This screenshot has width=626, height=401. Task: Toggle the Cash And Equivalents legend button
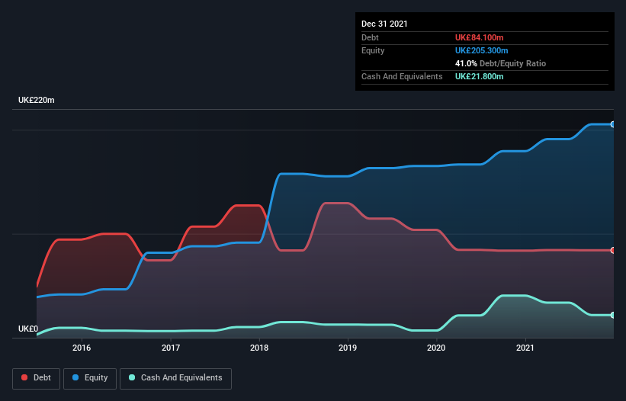click(175, 378)
